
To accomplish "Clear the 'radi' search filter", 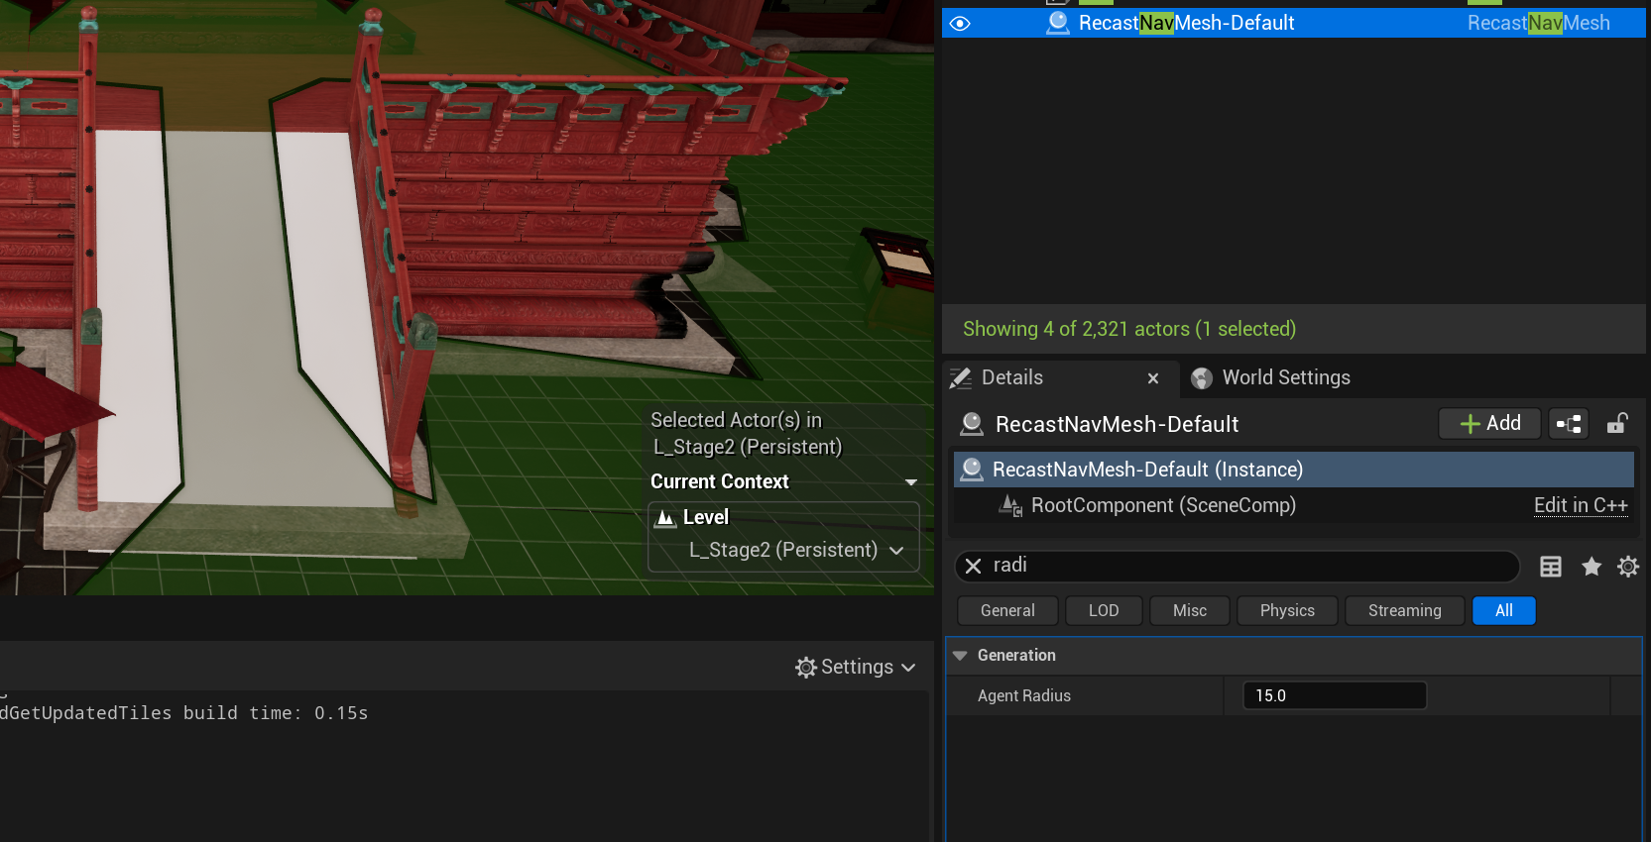I will (x=974, y=566).
